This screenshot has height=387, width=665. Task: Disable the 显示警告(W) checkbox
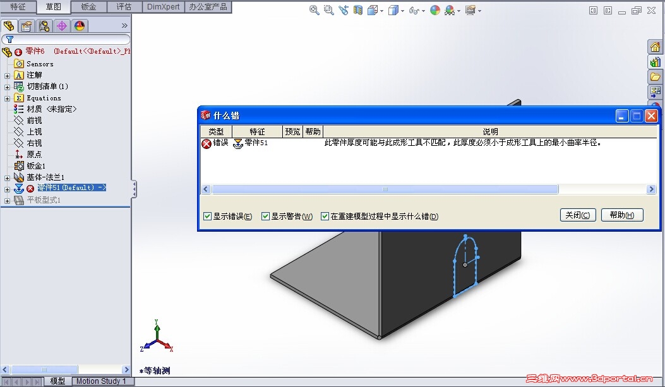265,216
